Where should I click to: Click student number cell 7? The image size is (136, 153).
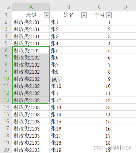[x=99, y=65]
